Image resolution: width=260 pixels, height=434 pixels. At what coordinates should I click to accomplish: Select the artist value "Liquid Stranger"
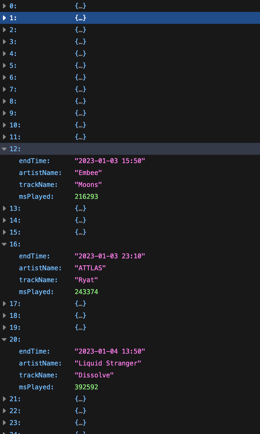(108, 363)
